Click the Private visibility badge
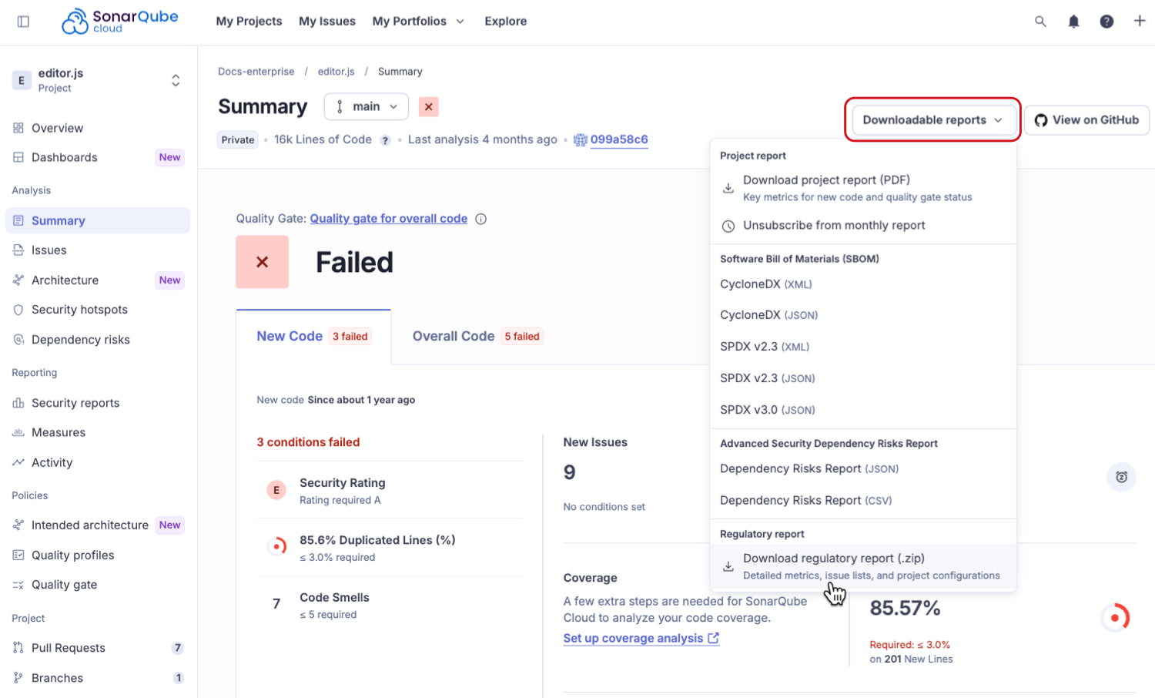The width and height of the screenshot is (1155, 698). point(238,140)
